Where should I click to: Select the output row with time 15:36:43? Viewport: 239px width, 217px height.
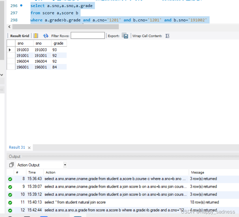(123, 179)
